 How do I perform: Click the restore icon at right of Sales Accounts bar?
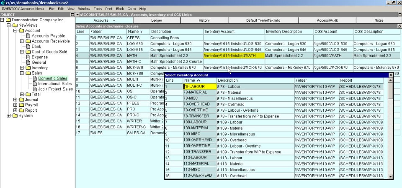click(x=399, y=26)
